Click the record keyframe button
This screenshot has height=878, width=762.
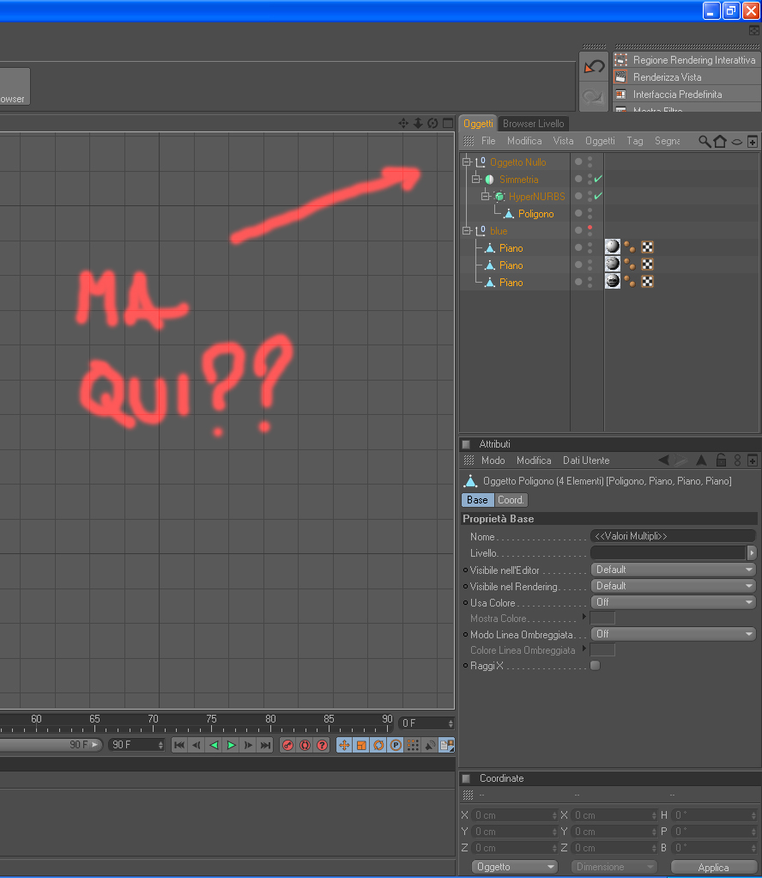pyautogui.click(x=287, y=745)
